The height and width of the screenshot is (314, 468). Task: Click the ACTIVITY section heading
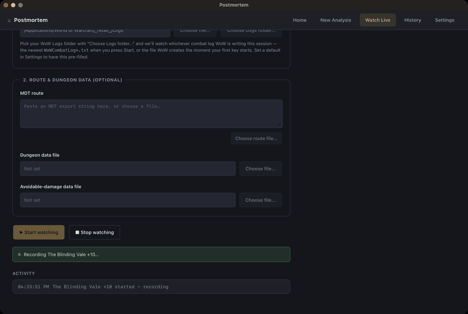point(24,273)
